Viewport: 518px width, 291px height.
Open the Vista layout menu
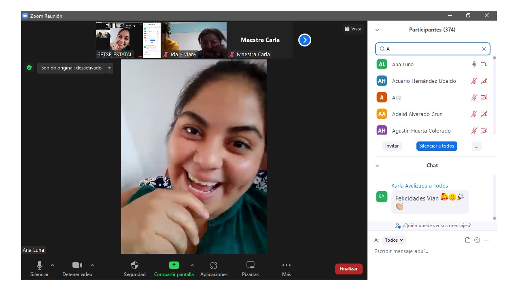(x=353, y=29)
